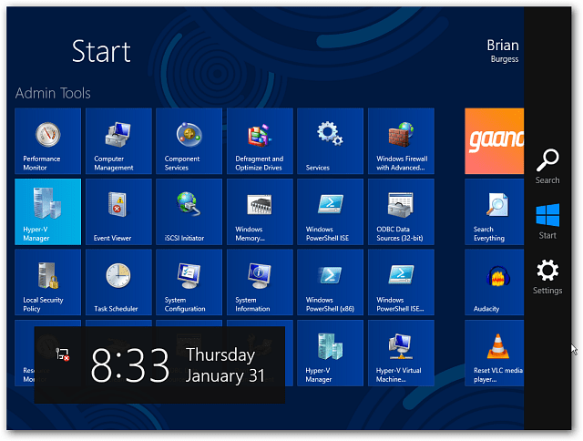Open the Gaana app tile
583x441 pixels.
[x=494, y=141]
